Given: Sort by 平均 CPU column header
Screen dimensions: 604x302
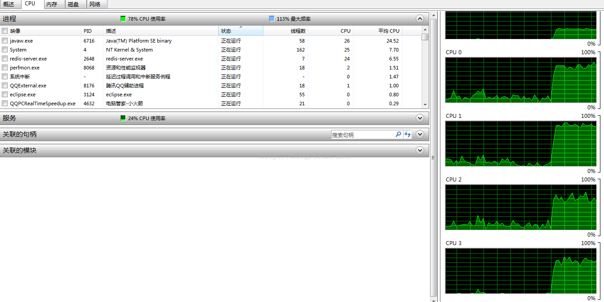Looking at the screenshot, I should (x=377, y=31).
